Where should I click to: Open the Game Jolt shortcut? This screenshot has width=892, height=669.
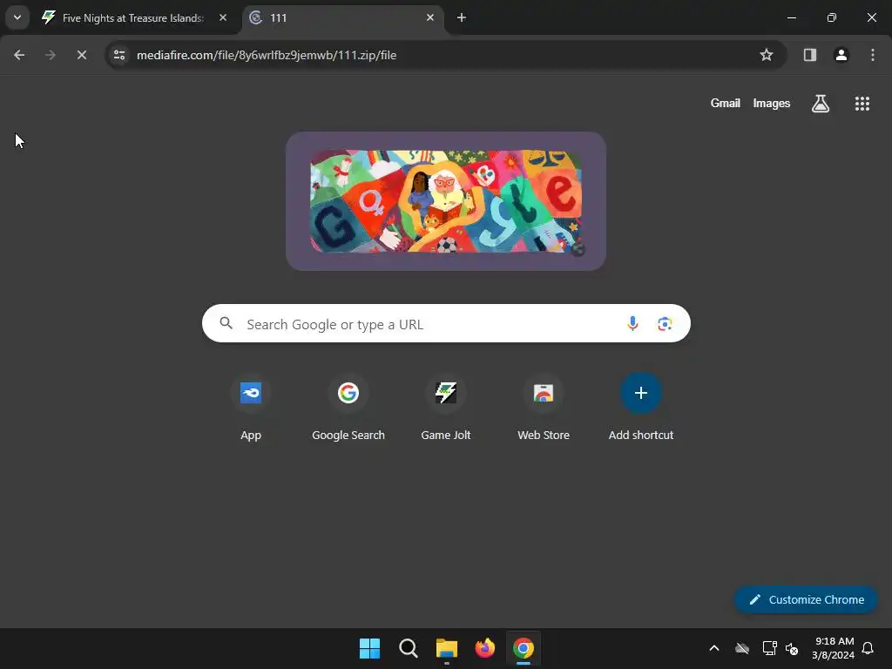coord(446,406)
